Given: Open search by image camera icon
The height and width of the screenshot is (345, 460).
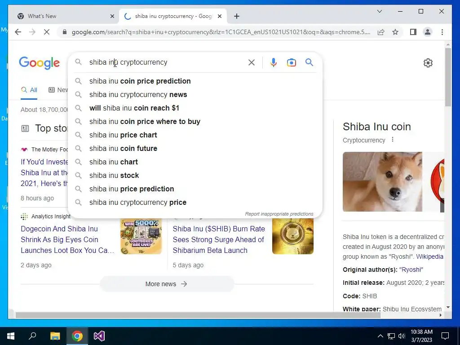Looking at the screenshot, I should pyautogui.click(x=291, y=62).
